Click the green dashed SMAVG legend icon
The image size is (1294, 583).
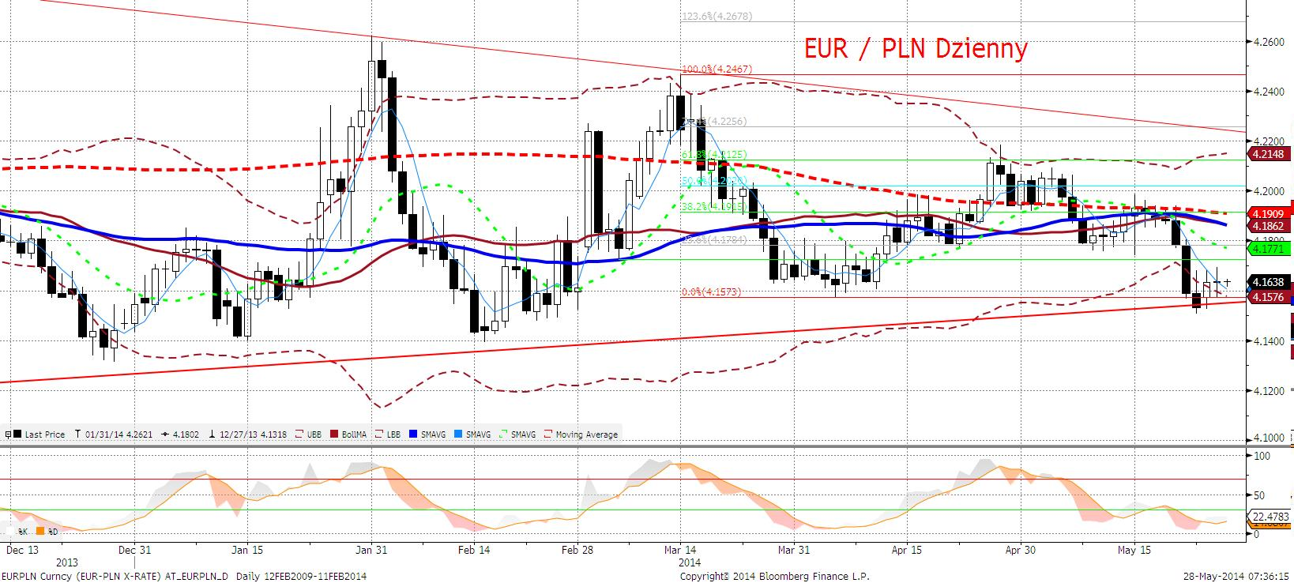[503, 434]
